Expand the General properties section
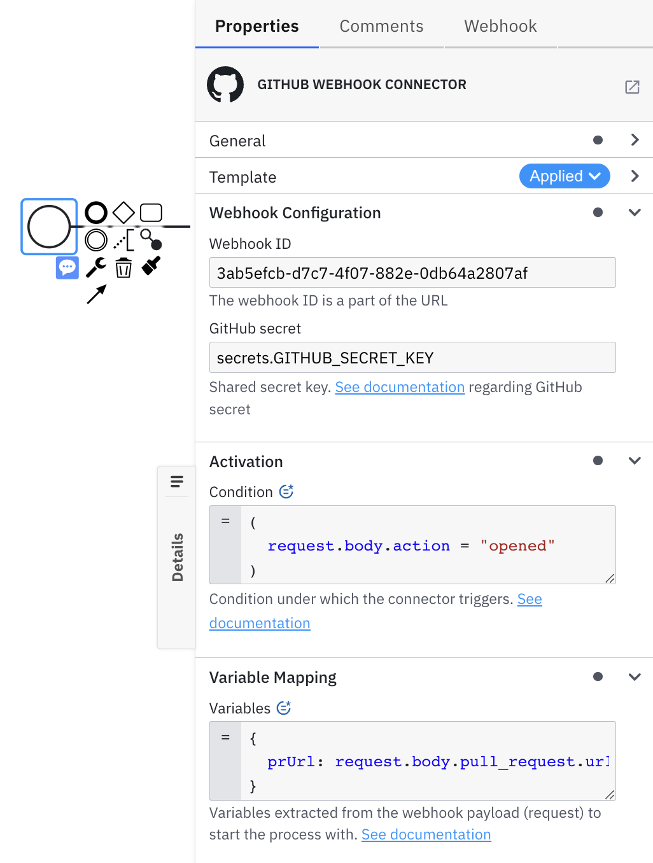The height and width of the screenshot is (863, 653). (x=634, y=140)
